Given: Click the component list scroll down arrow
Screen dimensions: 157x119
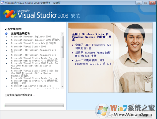Looking at the screenshot, I should 62,87.
